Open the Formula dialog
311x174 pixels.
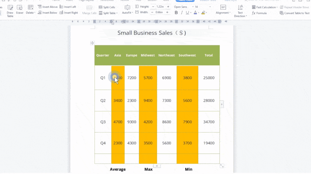[x=259, y=13]
